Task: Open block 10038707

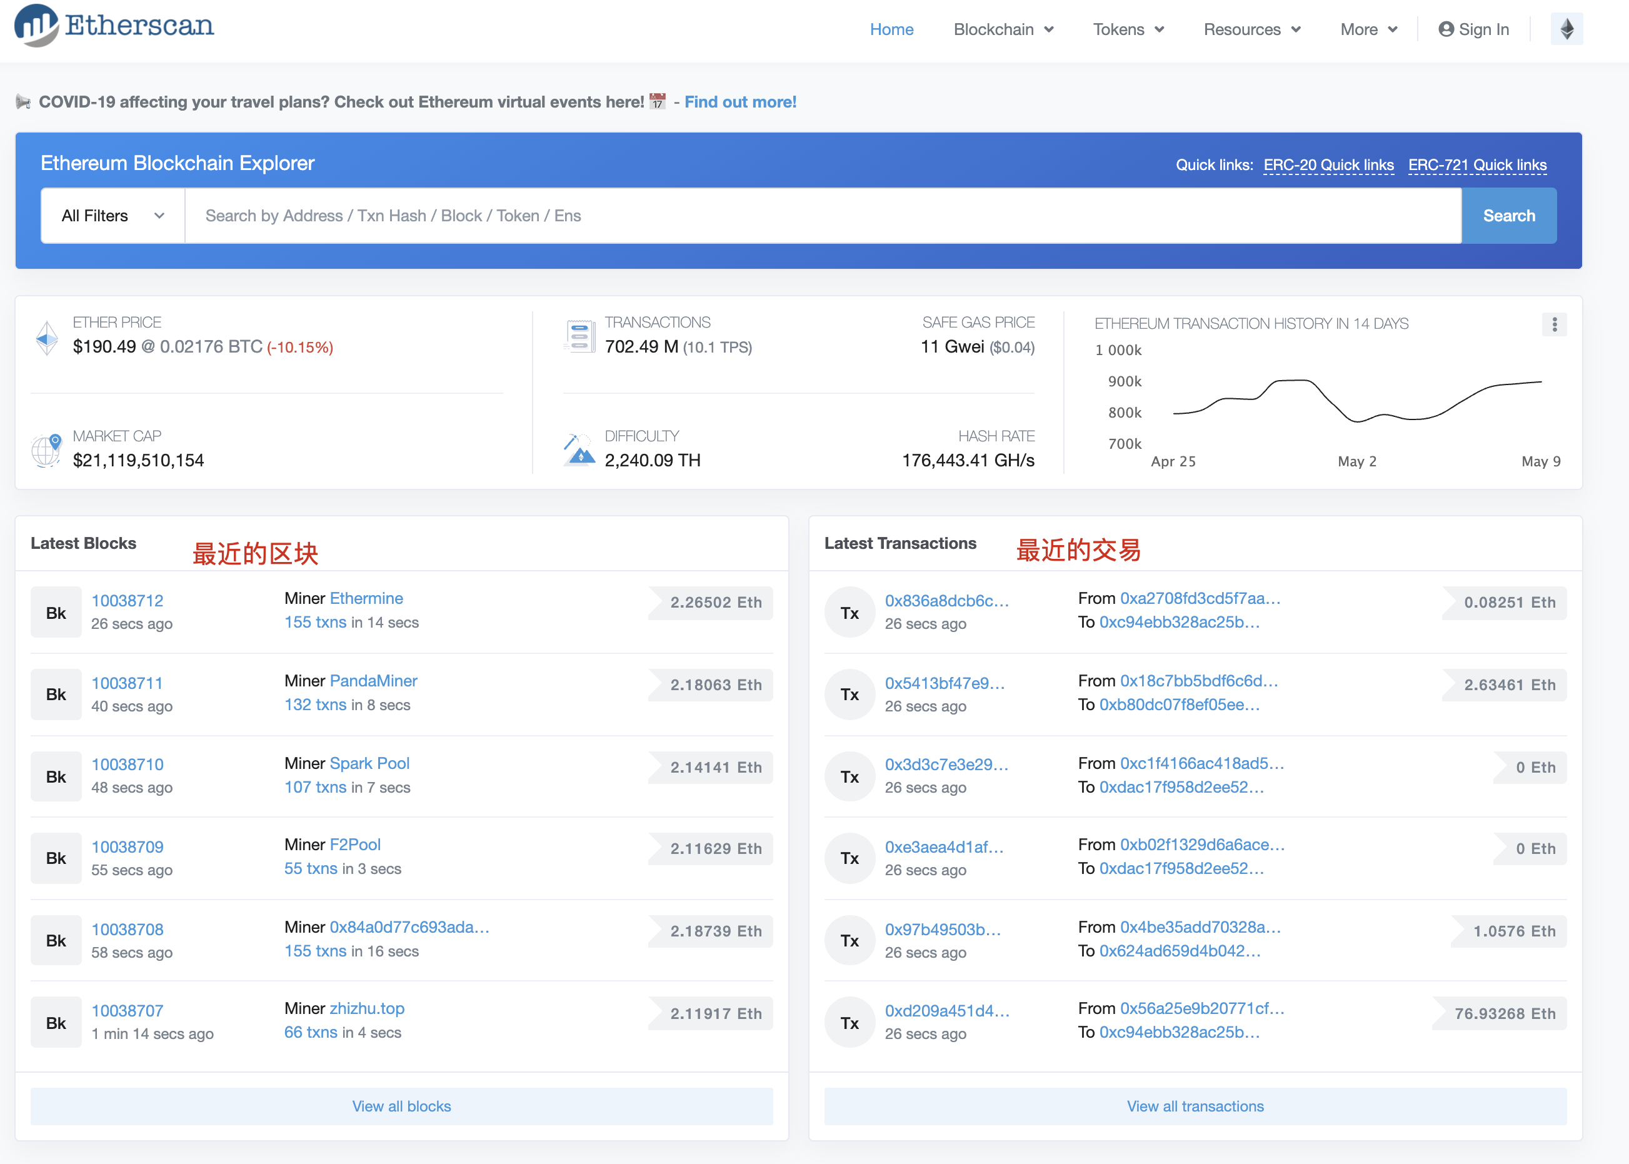Action: click(x=128, y=1011)
